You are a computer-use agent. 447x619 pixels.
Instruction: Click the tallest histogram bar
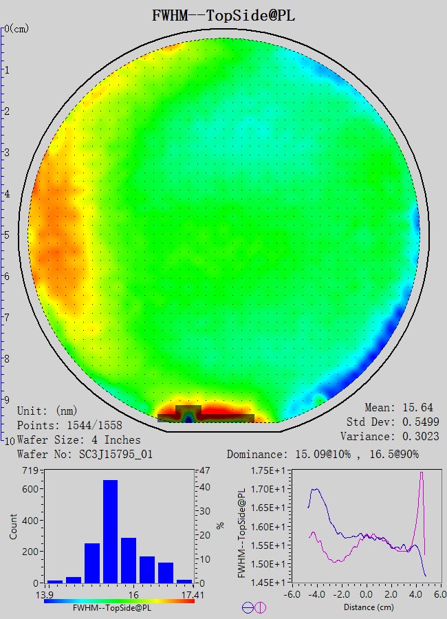pos(110,532)
